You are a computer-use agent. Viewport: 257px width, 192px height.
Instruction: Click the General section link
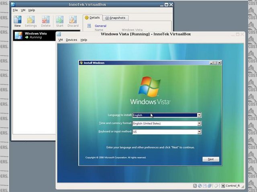point(100,26)
